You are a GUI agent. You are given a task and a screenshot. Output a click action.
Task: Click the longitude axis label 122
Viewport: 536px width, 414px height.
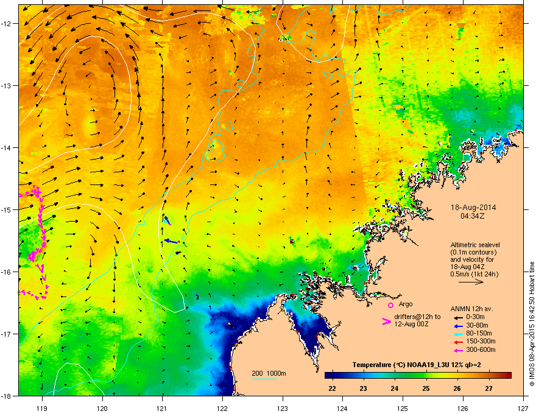point(222,409)
